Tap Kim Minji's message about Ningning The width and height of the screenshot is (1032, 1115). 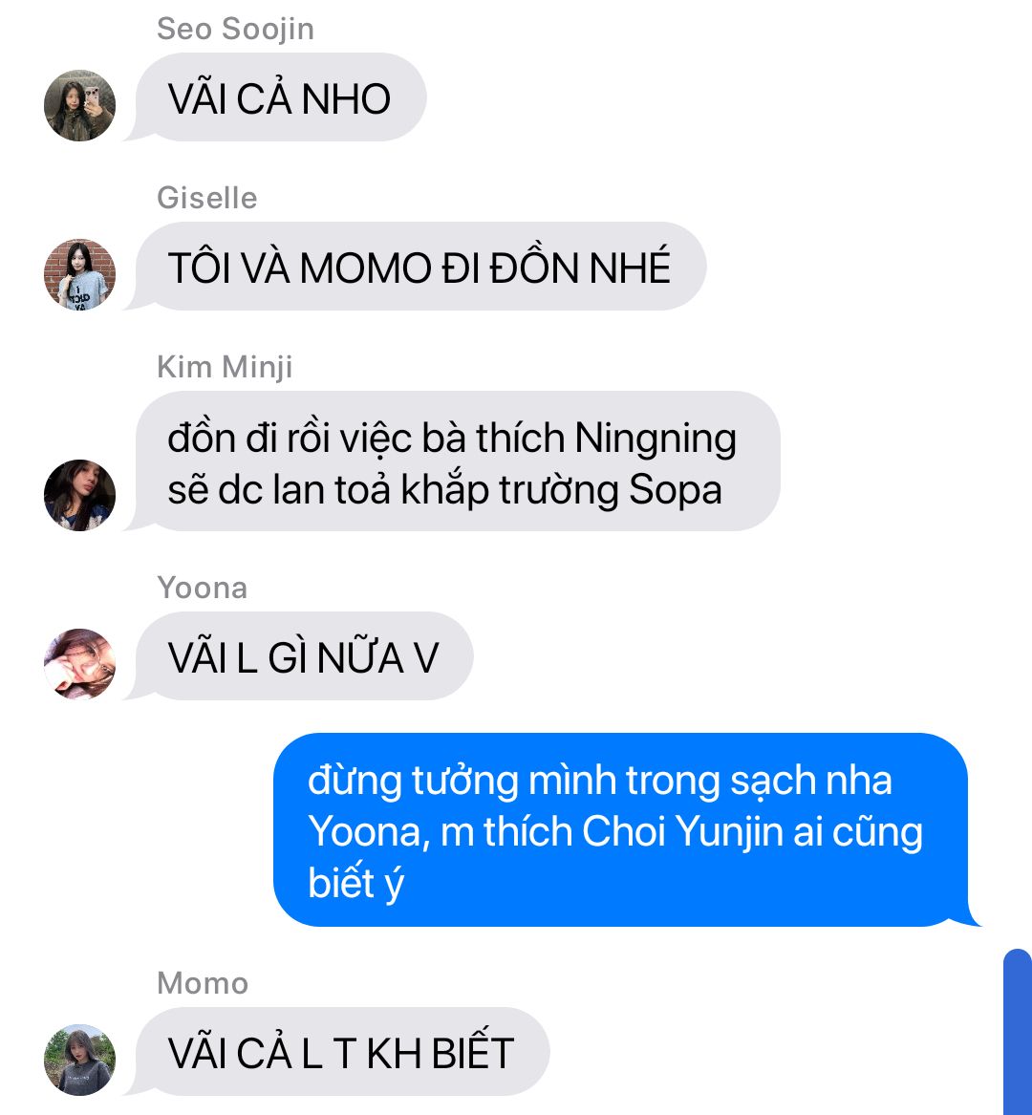point(457,461)
